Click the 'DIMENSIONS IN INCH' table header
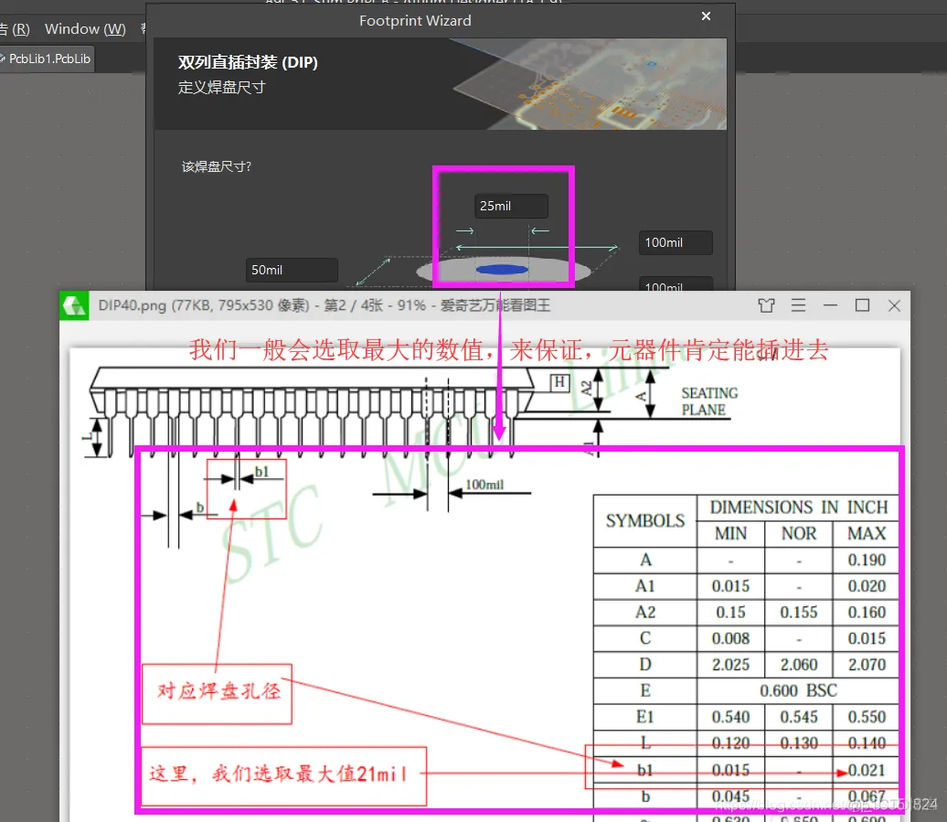 click(798, 507)
